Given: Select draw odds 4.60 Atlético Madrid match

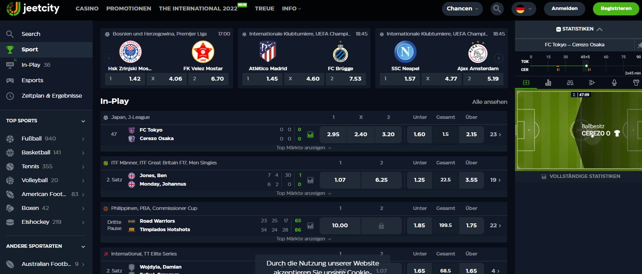Looking at the screenshot, I should pyautogui.click(x=304, y=79).
